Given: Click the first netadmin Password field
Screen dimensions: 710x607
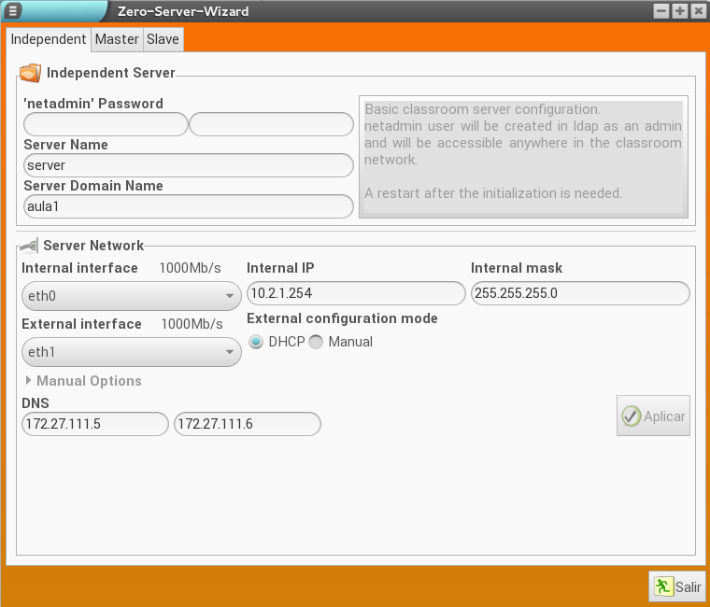Looking at the screenshot, I should coord(106,124).
